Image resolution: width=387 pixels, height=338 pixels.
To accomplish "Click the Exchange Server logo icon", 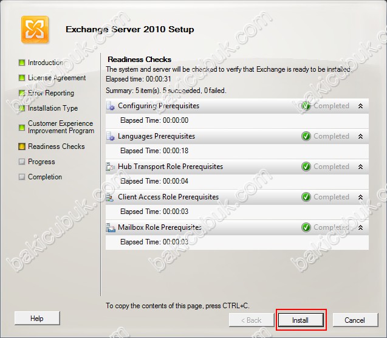I will 35,30.
